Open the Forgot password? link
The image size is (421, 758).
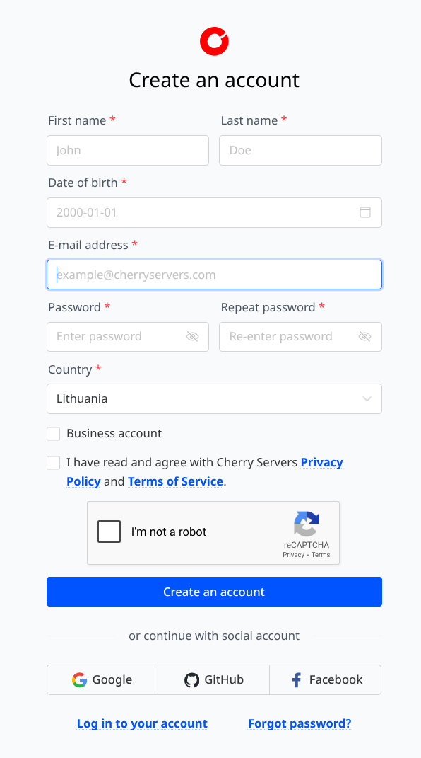300,724
